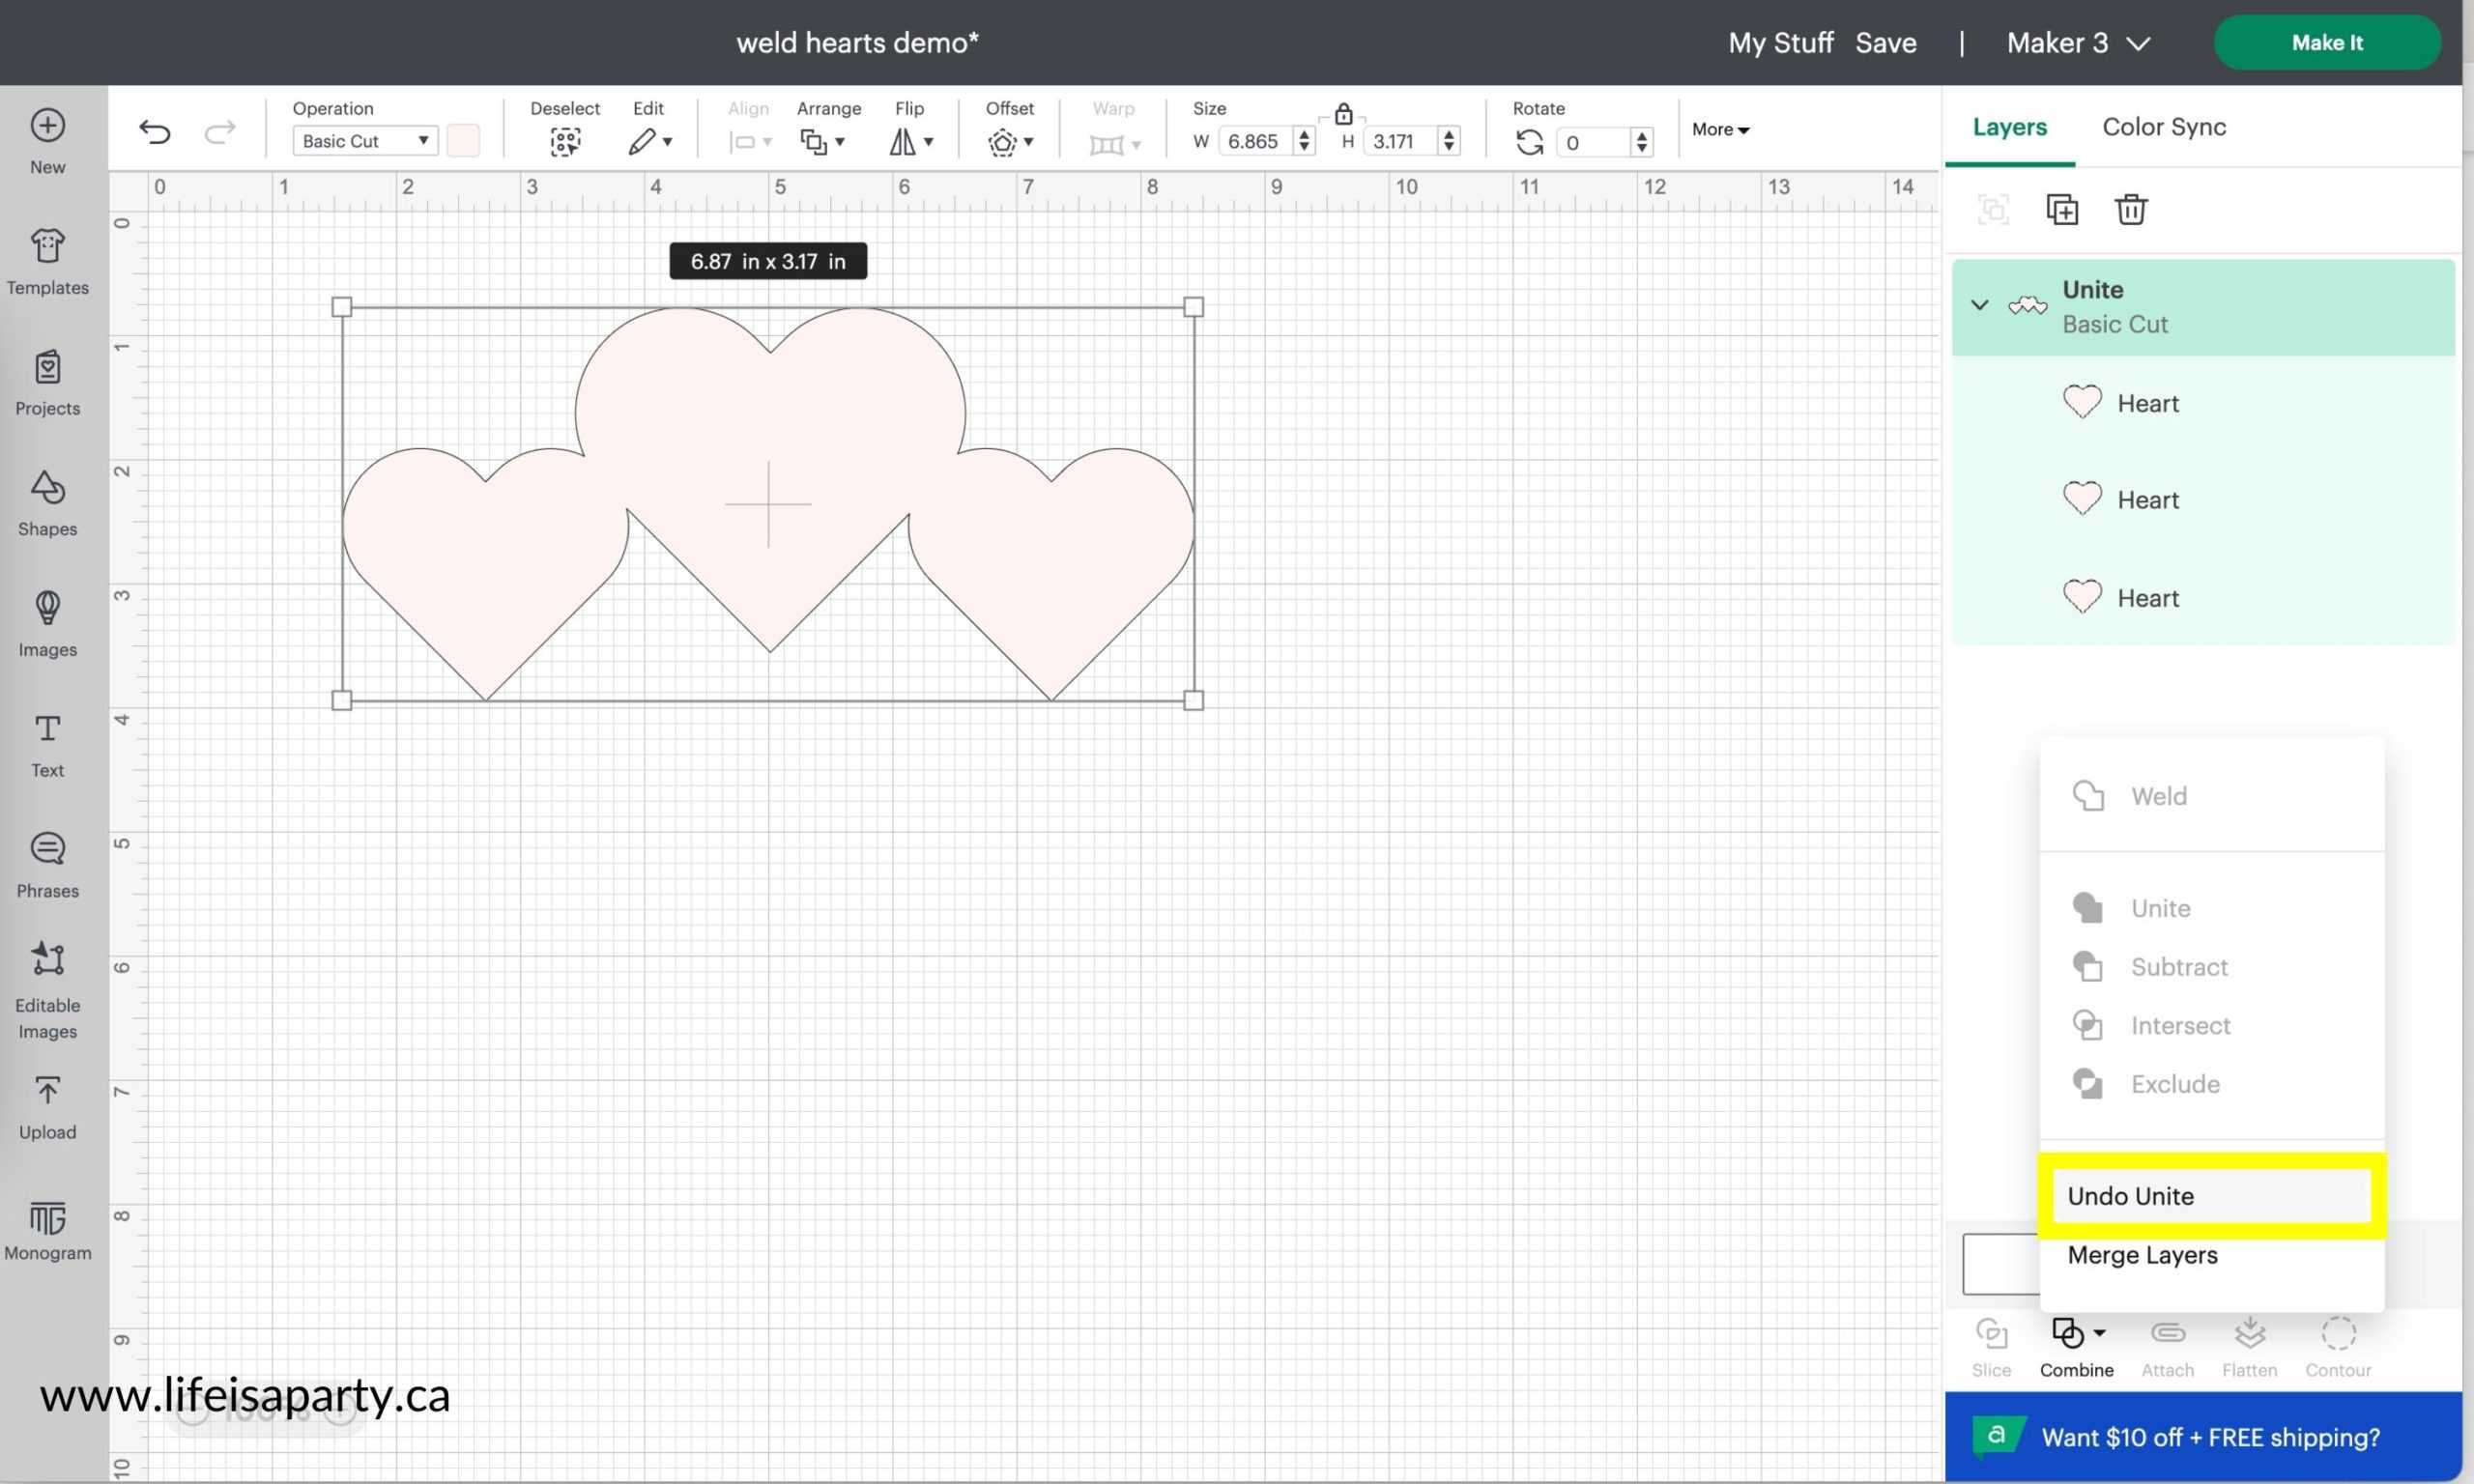Expand the Unite group in Layers
The height and width of the screenshot is (1484, 2474).
point(1977,305)
